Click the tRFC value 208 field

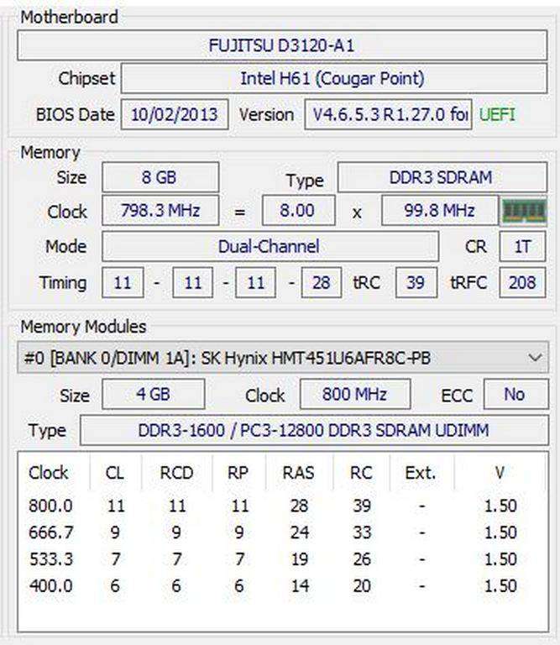pyautogui.click(x=522, y=282)
